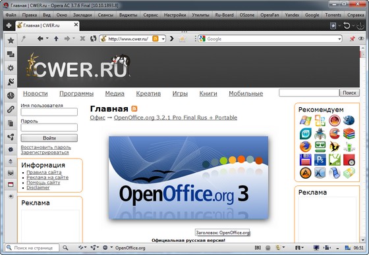369x255 pixels.
Task: Expand the Forward button history dropdown
Action: 74,38
